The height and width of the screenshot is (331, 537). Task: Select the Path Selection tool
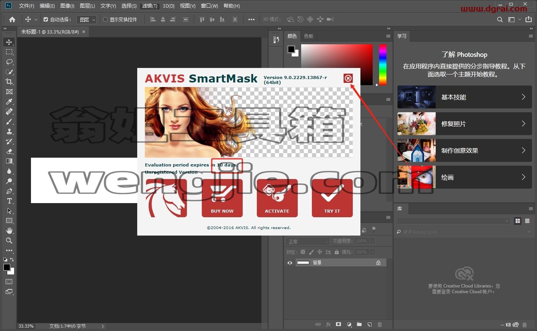[9, 211]
